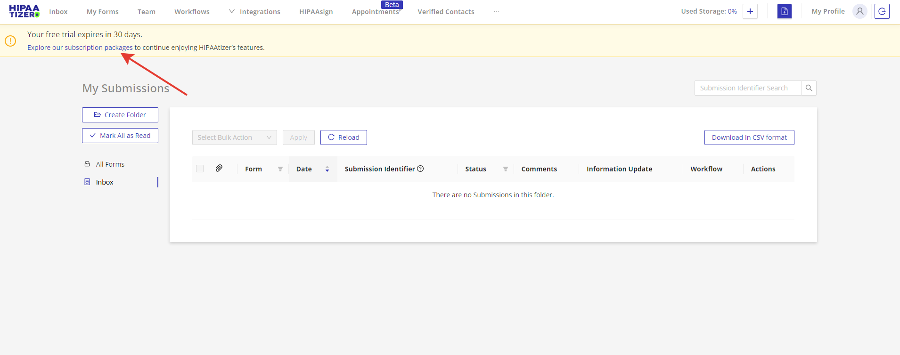Expand the Integrations menu

tap(254, 12)
